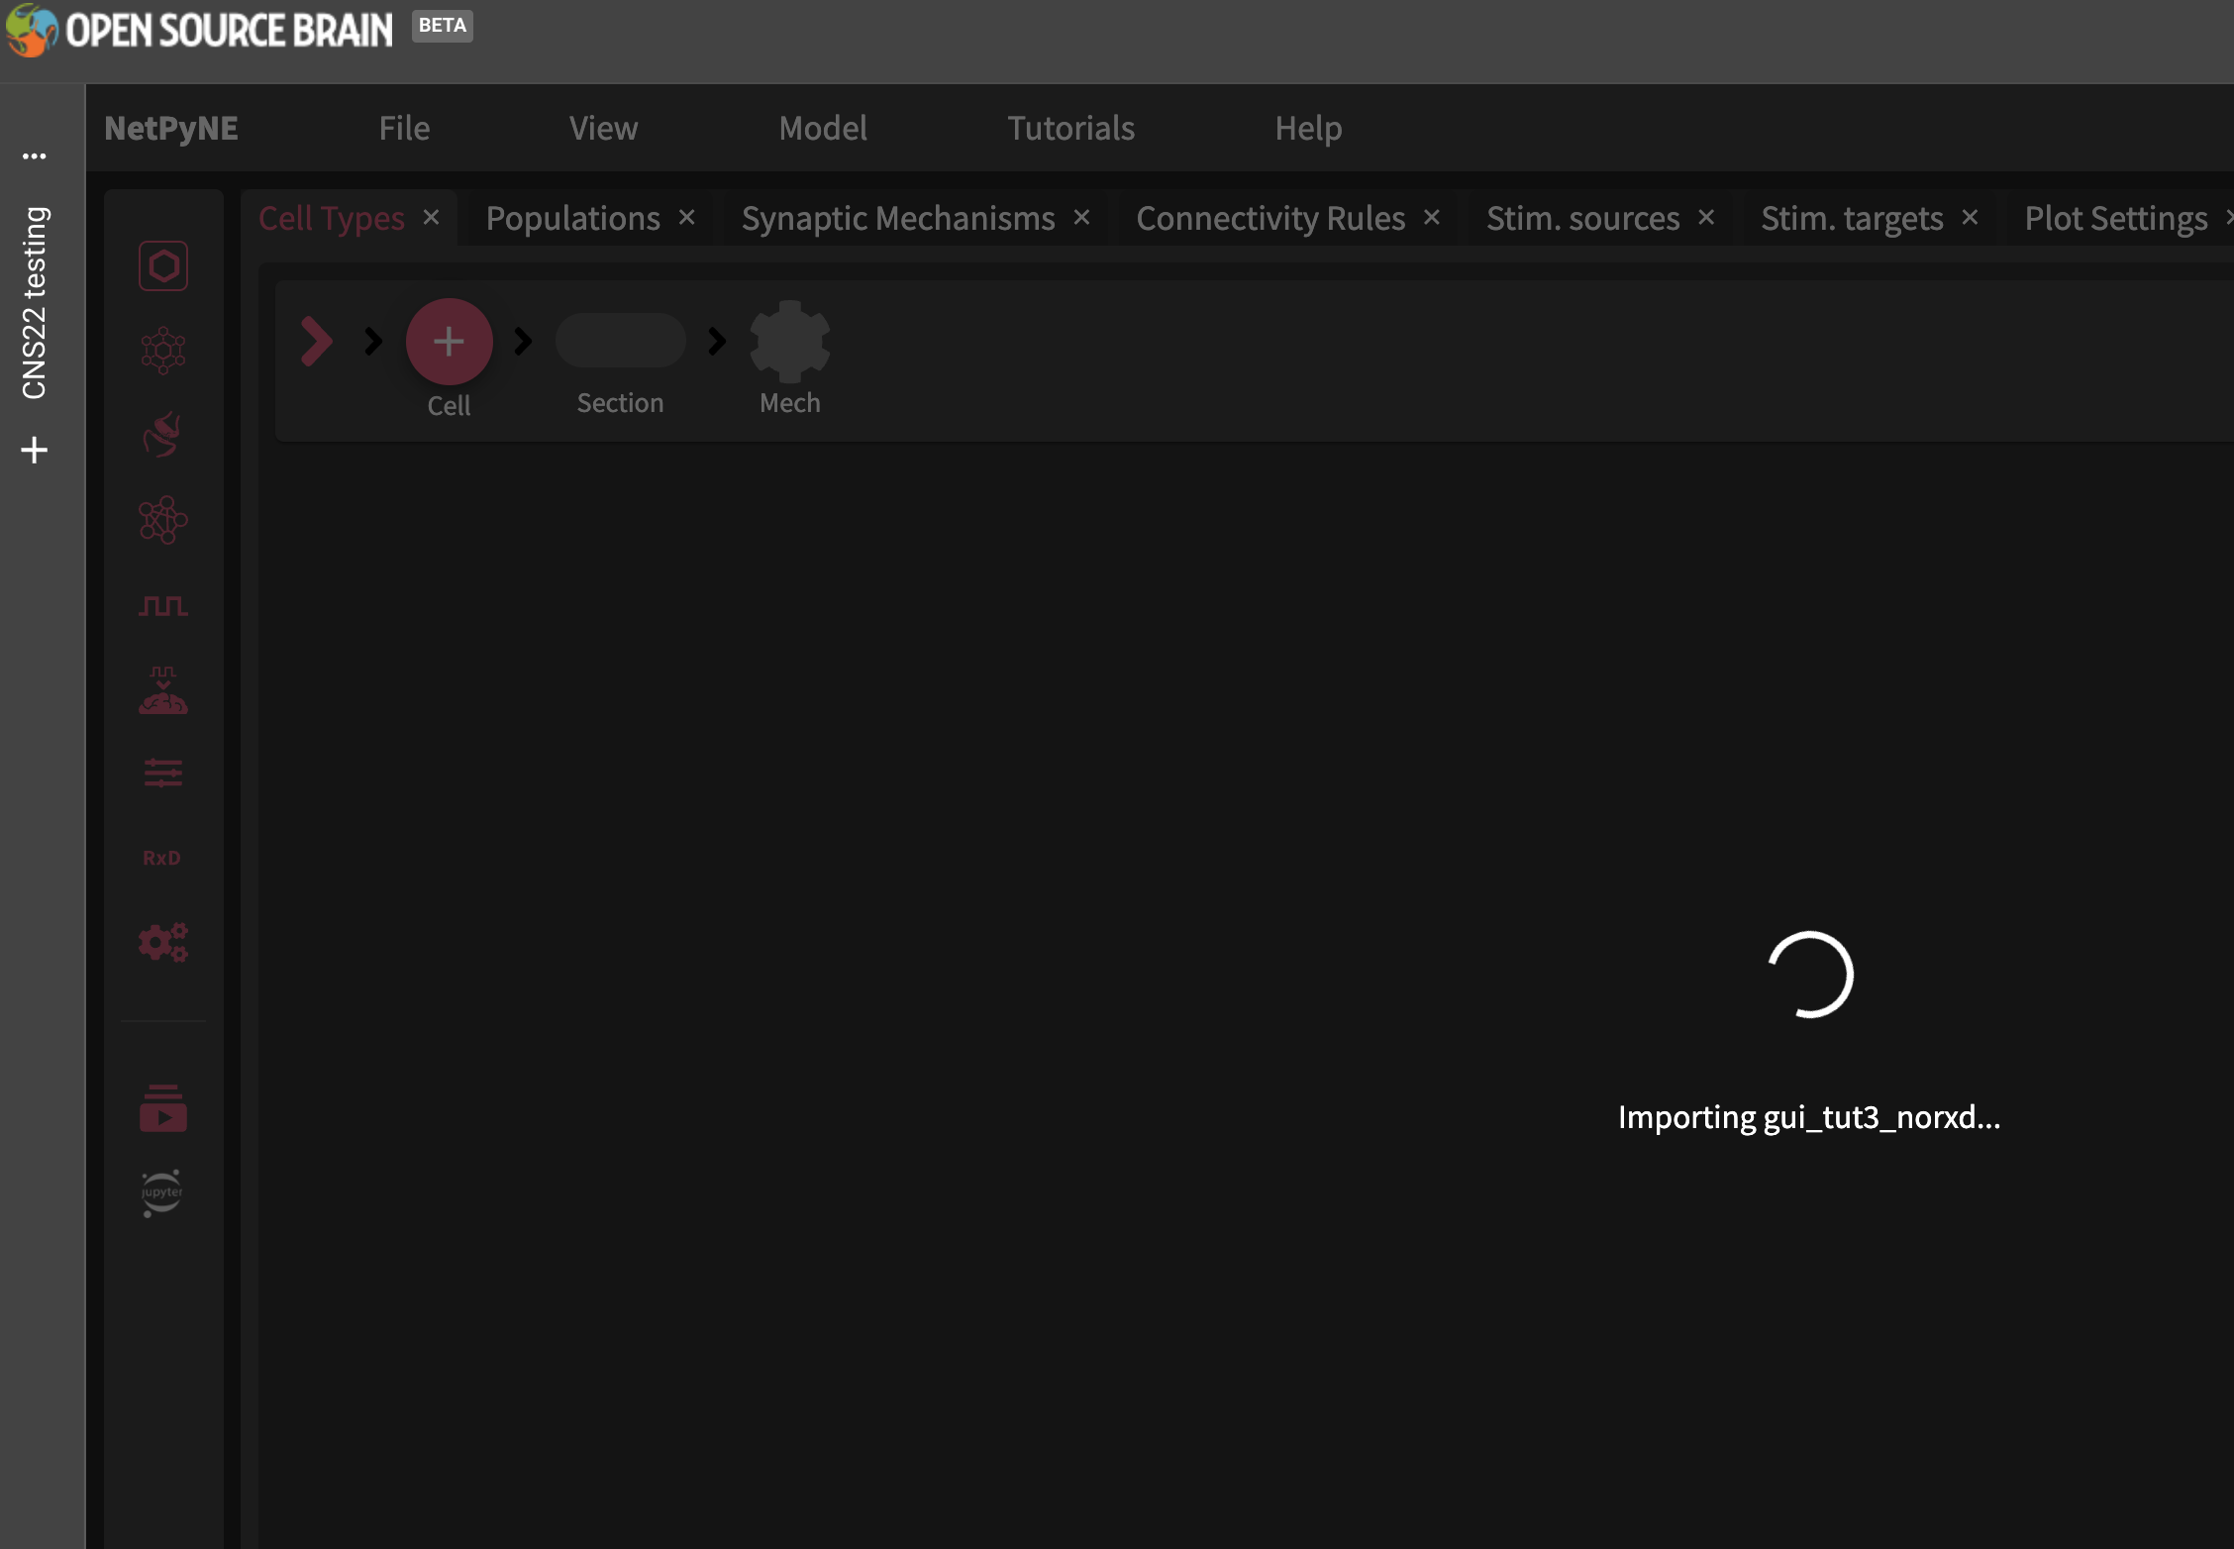The image size is (2234, 1549).
Task: Open the Tutorials menu
Action: click(x=1070, y=128)
